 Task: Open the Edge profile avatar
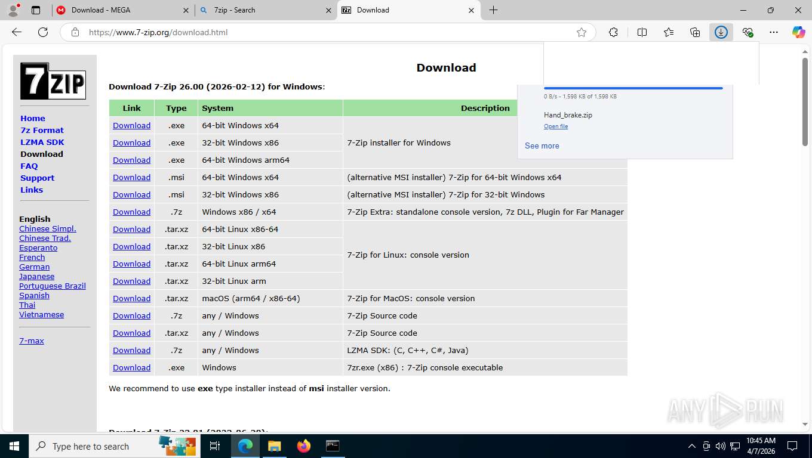[13, 10]
